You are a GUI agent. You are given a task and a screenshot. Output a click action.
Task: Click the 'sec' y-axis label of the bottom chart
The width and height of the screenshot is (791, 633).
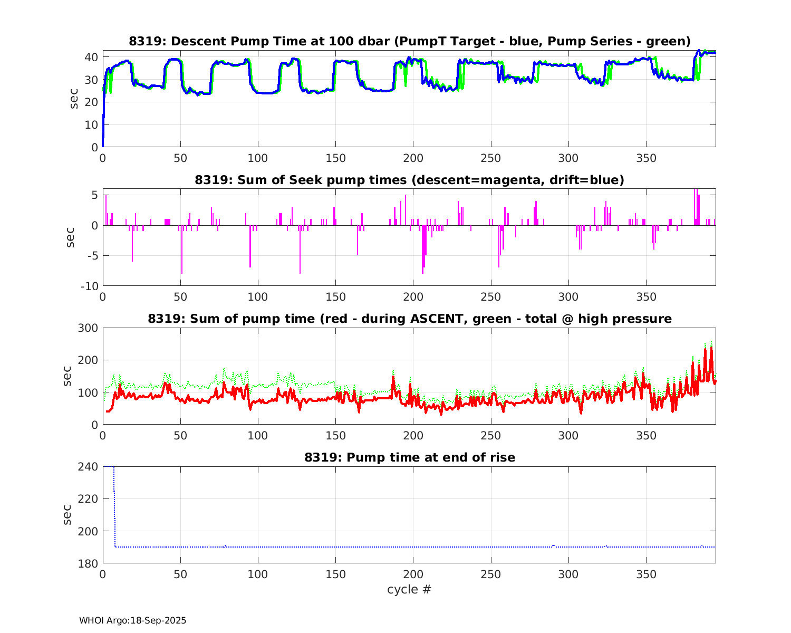[66, 515]
